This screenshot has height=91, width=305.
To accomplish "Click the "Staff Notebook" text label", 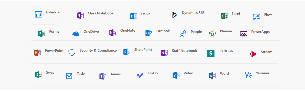I will click(185, 51).
